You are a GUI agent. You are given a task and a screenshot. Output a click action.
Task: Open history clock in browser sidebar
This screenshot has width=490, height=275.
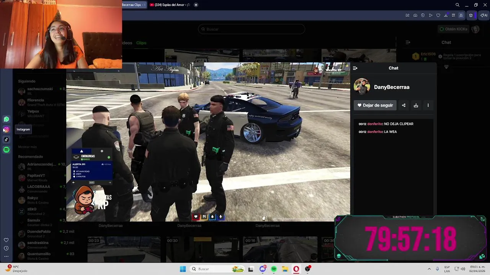point(6,248)
